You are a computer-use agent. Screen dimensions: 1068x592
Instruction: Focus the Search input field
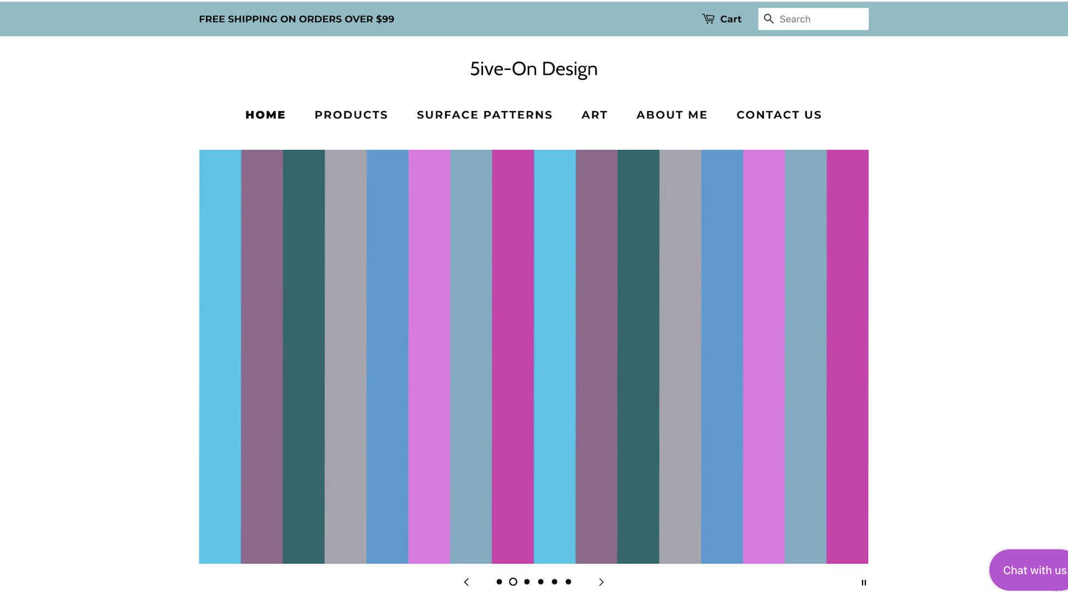coord(821,19)
